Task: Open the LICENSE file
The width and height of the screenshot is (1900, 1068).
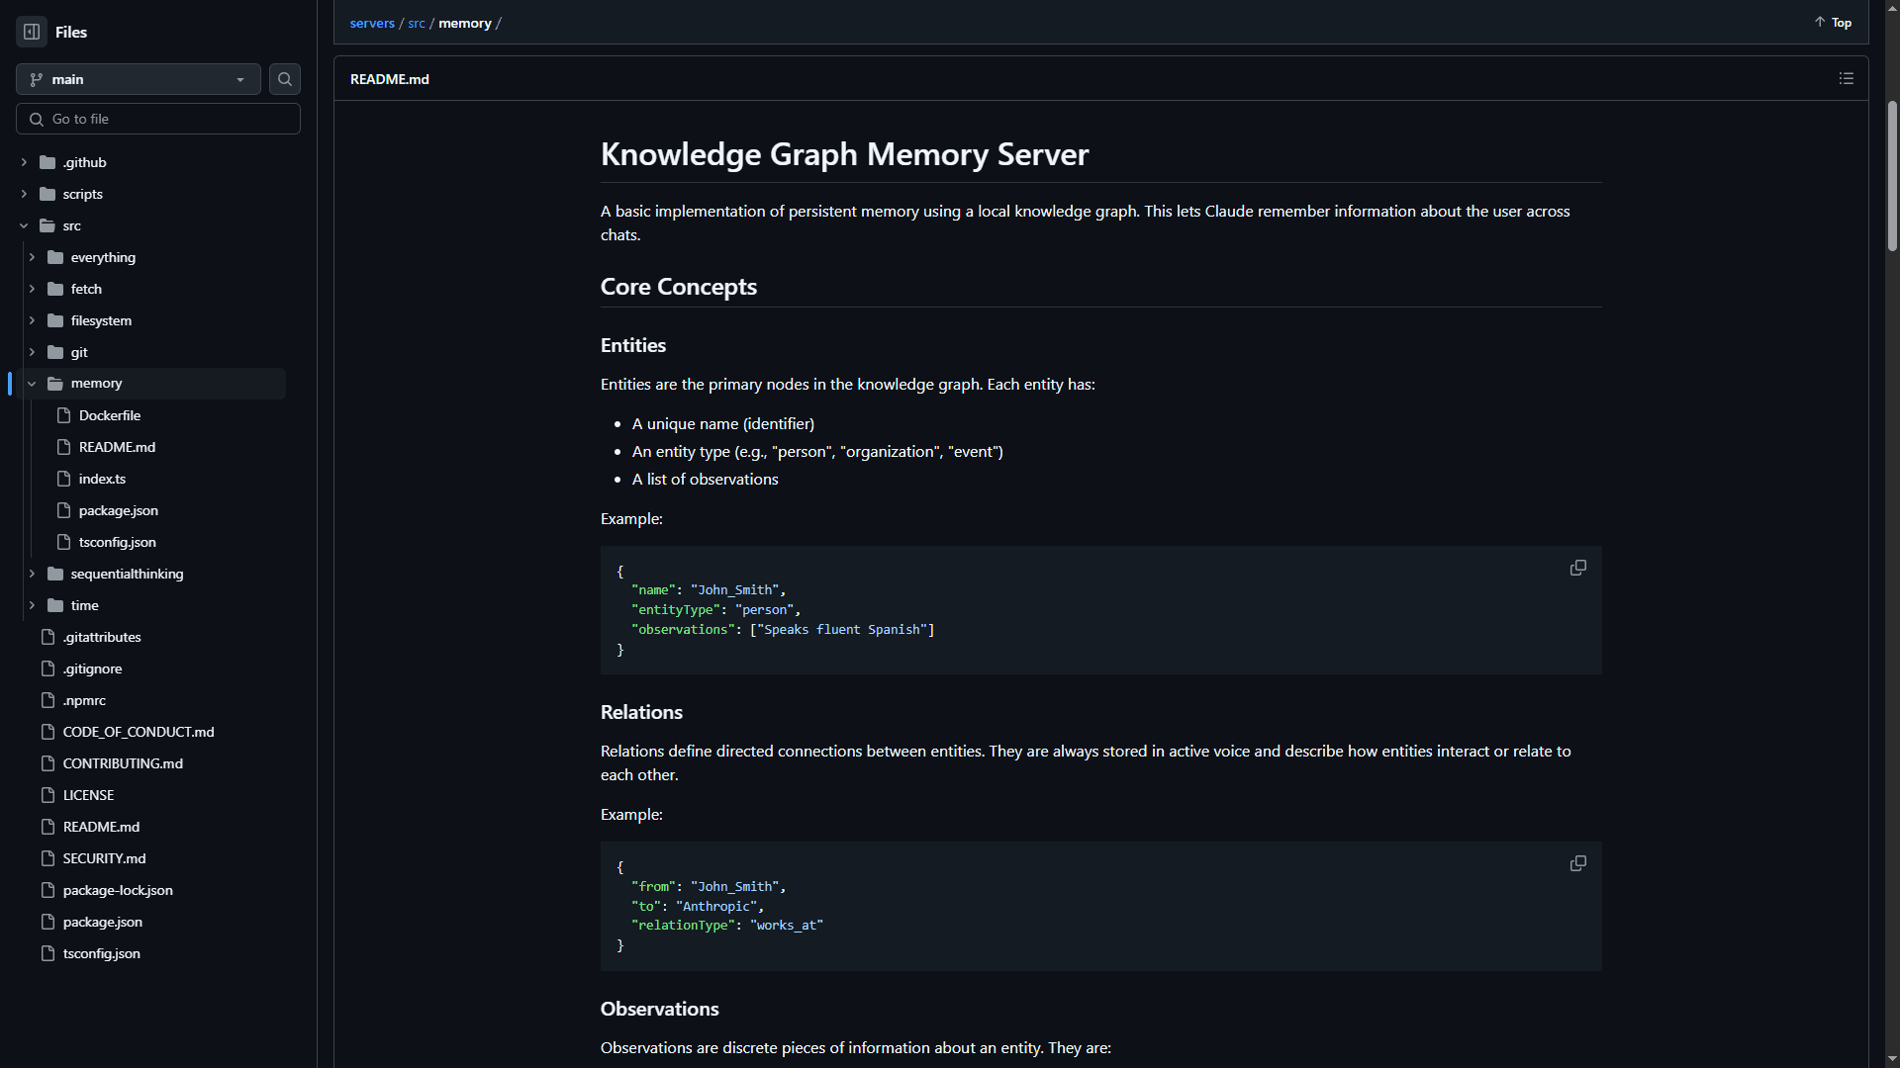Action: [x=88, y=794]
